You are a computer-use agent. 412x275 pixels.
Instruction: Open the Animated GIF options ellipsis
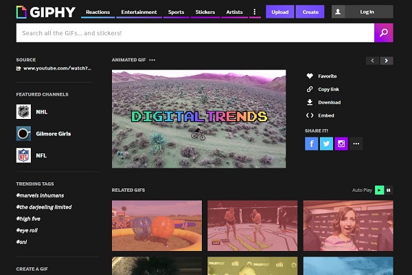(152, 60)
